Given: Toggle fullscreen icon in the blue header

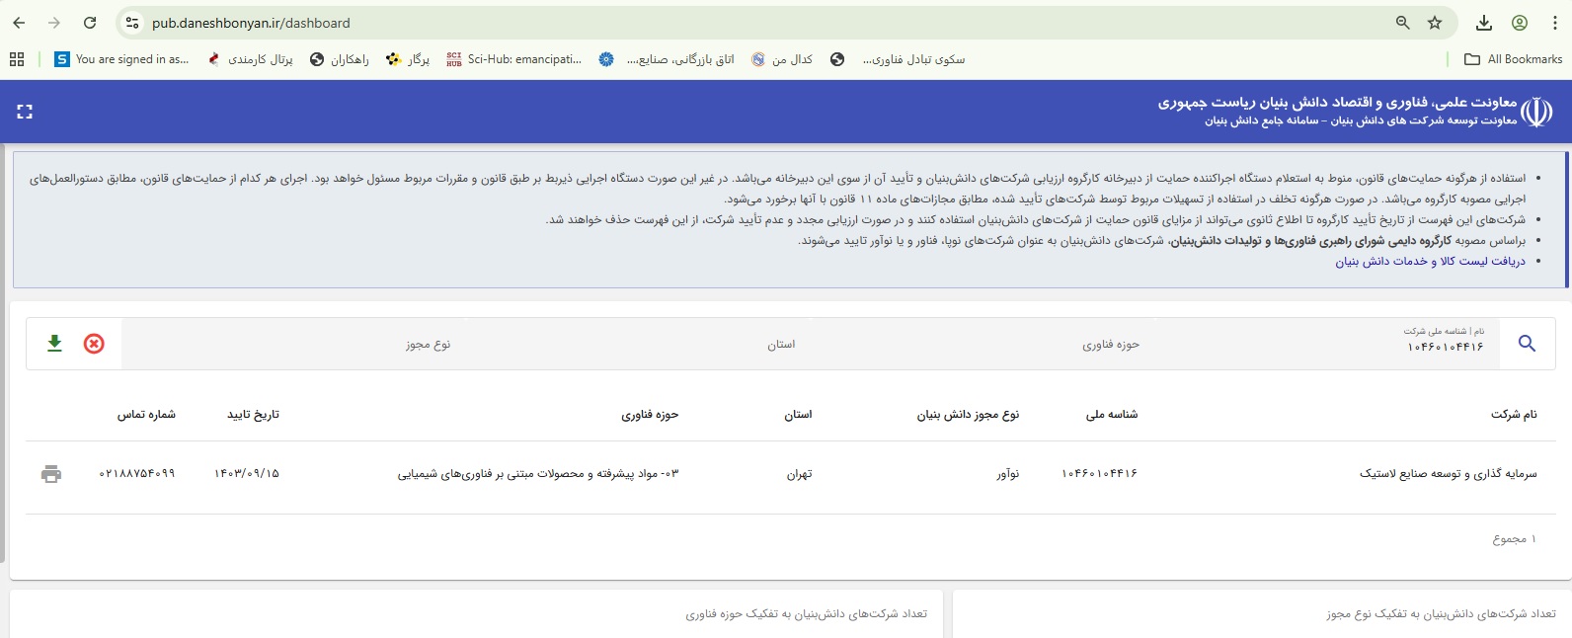Looking at the screenshot, I should point(25,112).
